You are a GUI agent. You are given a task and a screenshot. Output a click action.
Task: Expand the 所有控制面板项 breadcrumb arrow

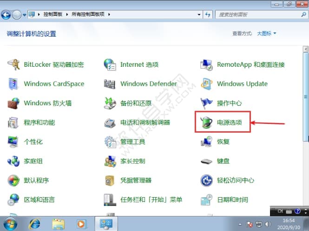pyautogui.click(x=109, y=14)
